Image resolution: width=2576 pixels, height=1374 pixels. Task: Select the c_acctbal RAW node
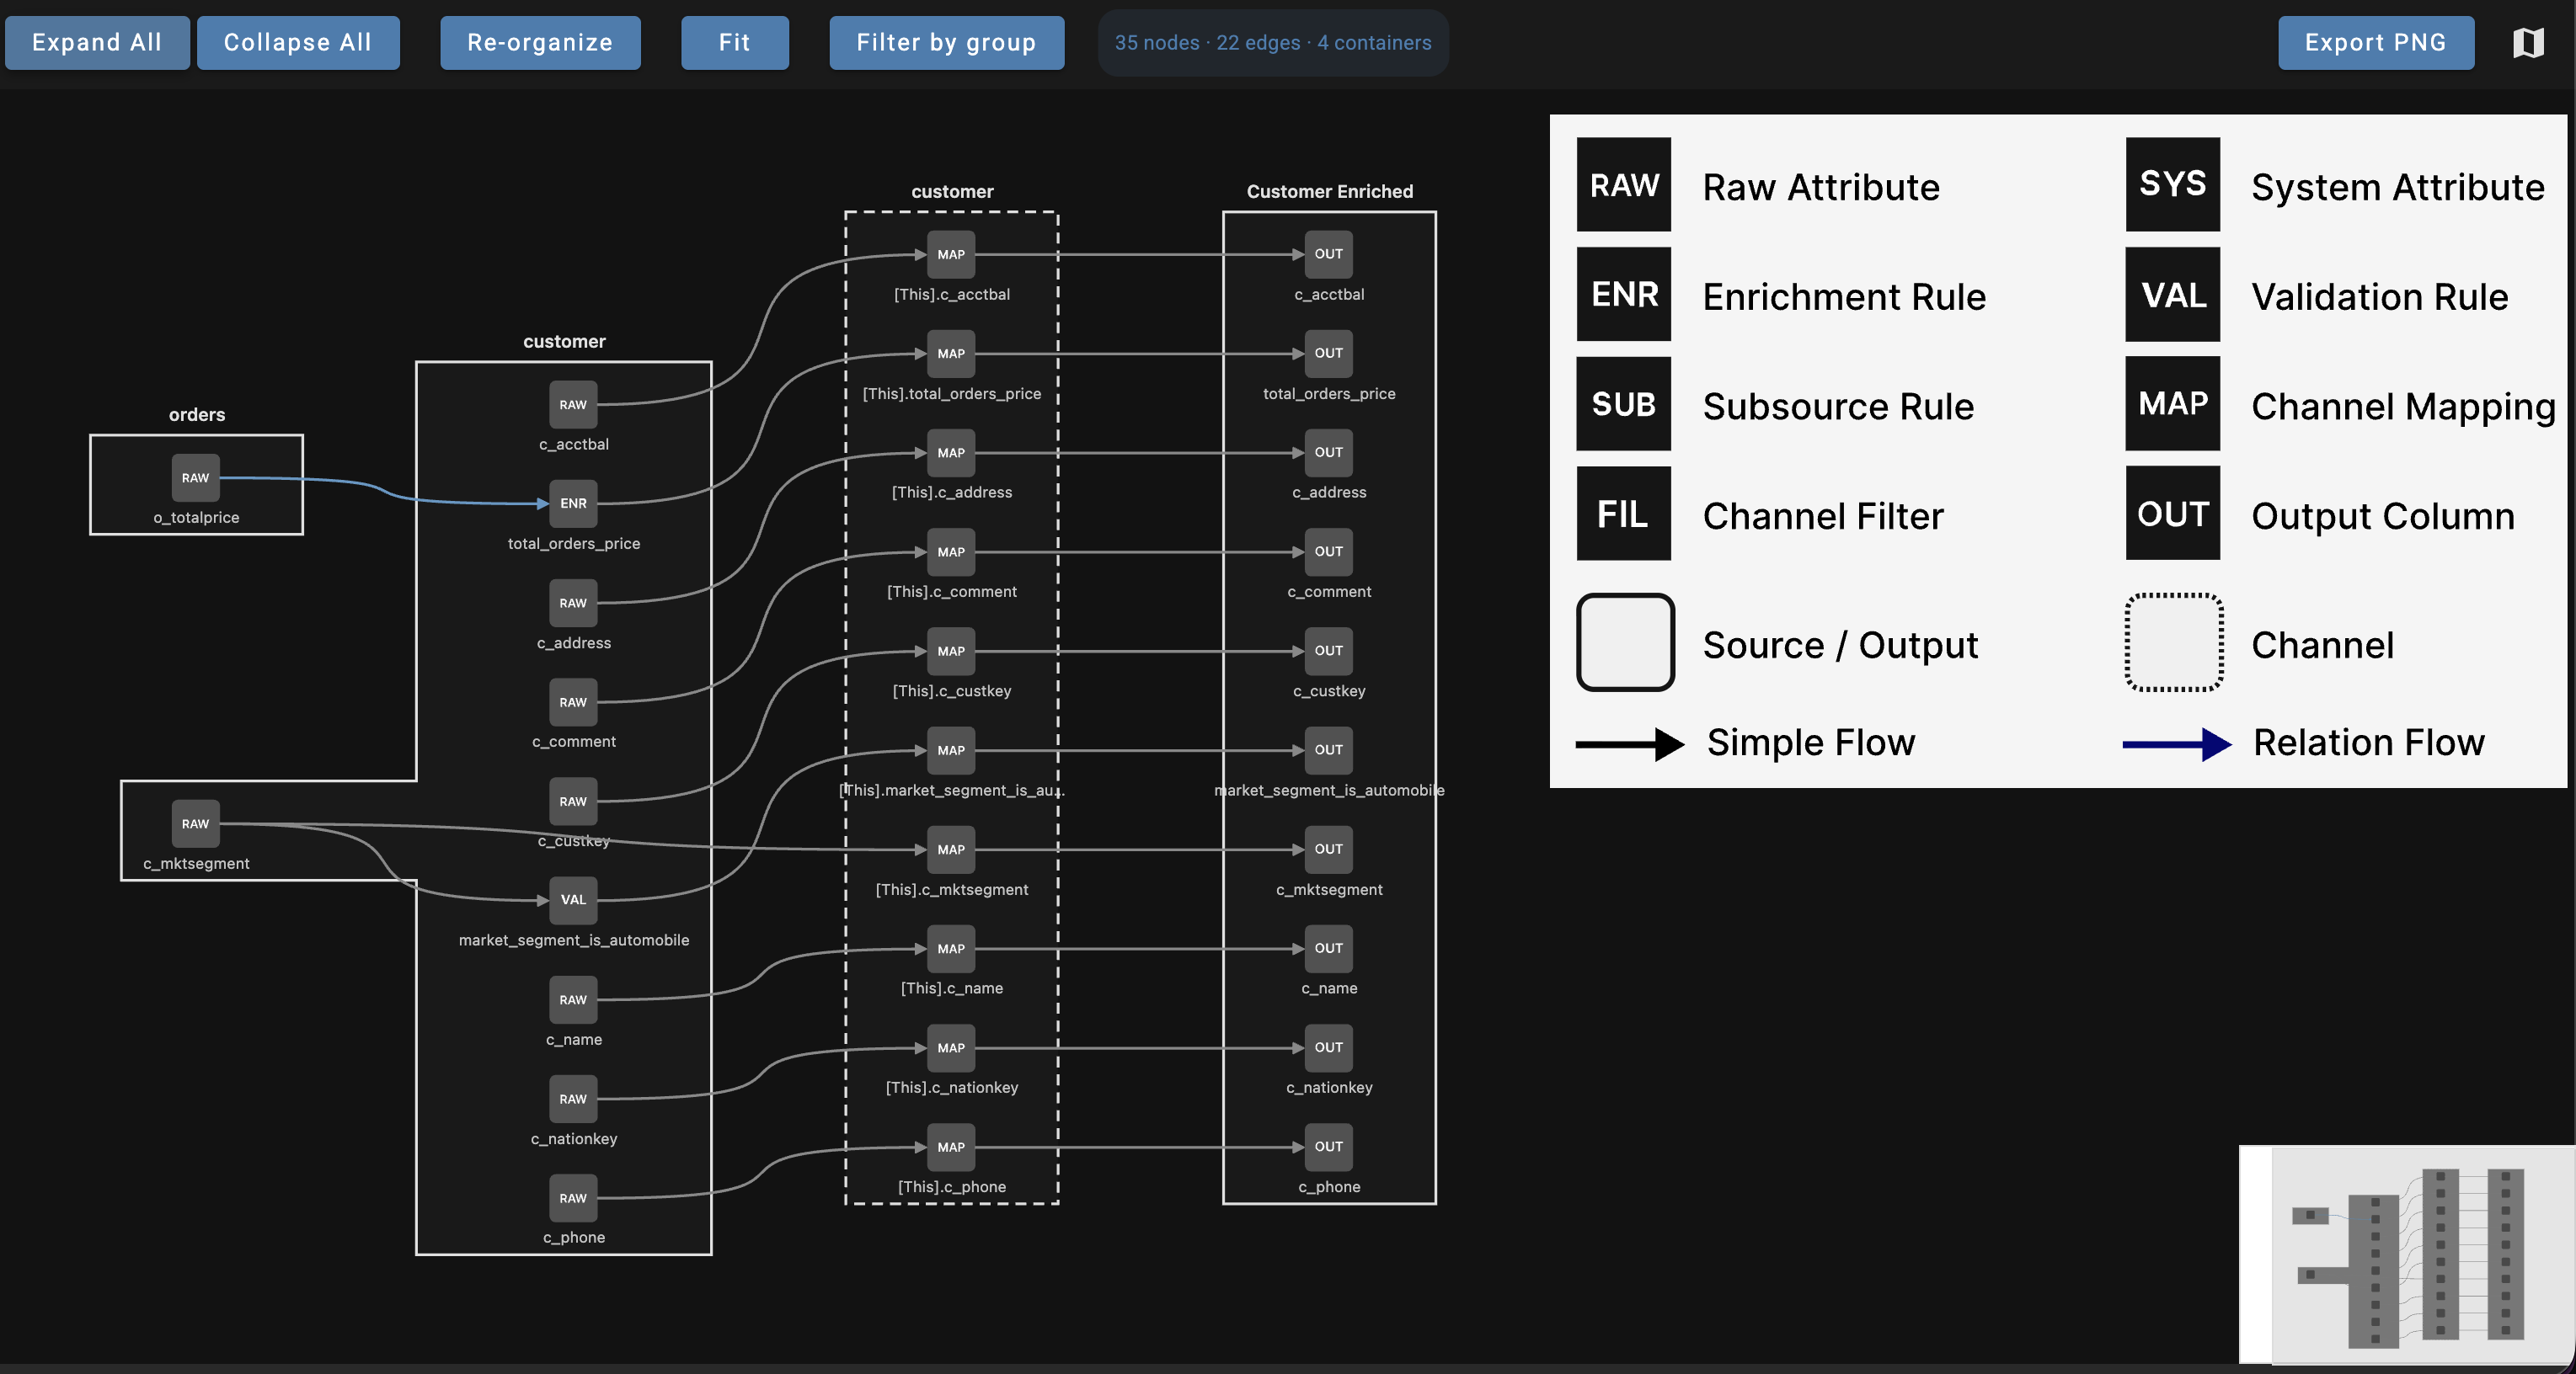[x=573, y=405]
